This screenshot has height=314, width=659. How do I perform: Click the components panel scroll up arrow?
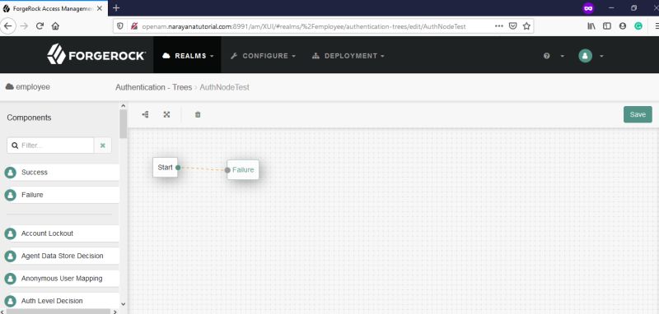123,106
